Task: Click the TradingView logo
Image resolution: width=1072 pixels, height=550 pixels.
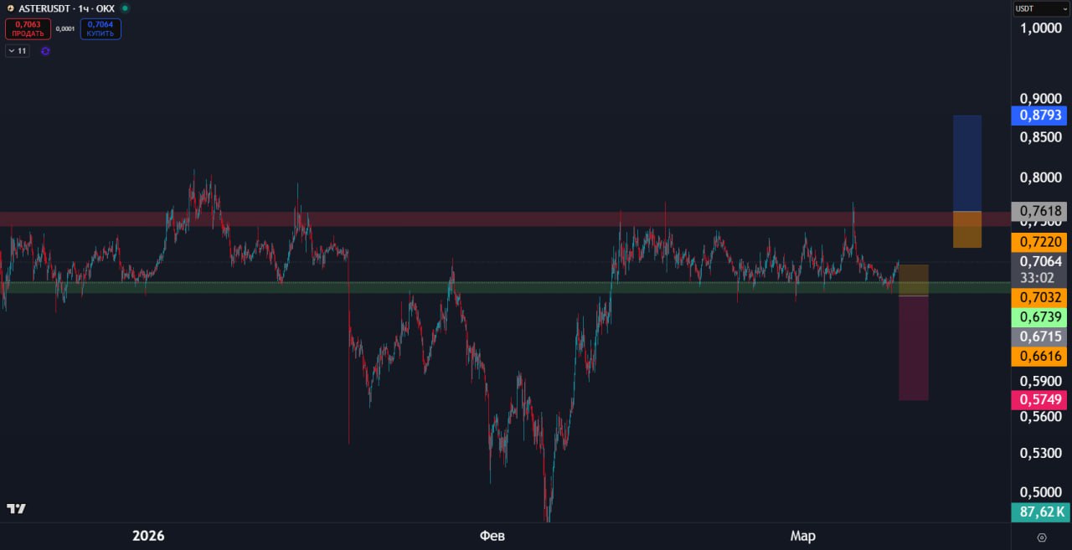Action: point(16,508)
